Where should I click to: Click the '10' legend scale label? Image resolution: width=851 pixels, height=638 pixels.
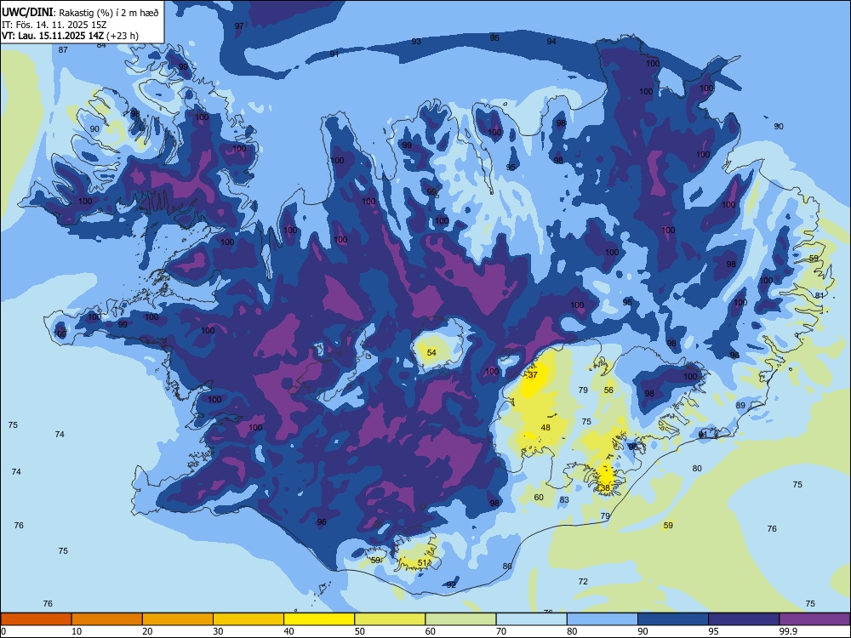(x=77, y=631)
